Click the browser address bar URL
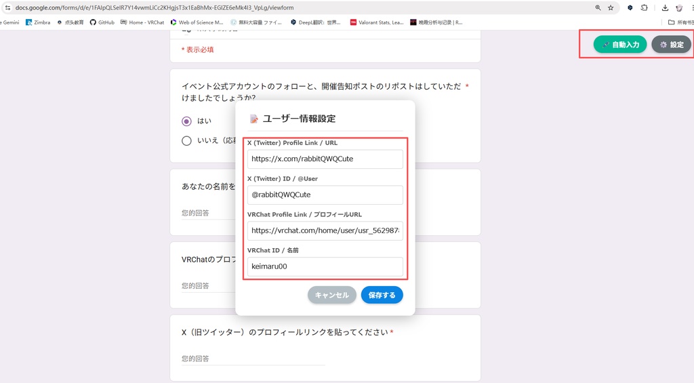Image resolution: width=694 pixels, height=383 pixels. (155, 7)
